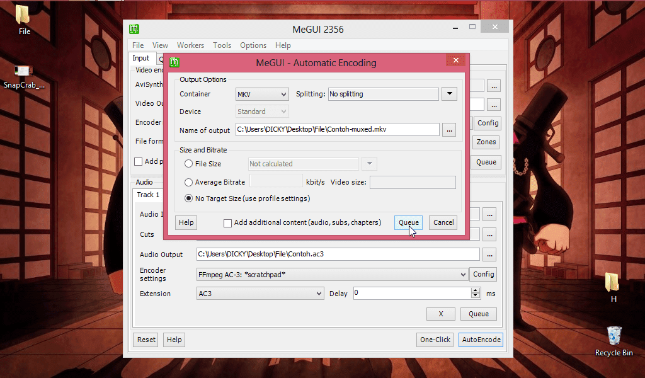Viewport: 645px width, 378px height.
Task: Open the Tools menu
Action: (x=222, y=45)
